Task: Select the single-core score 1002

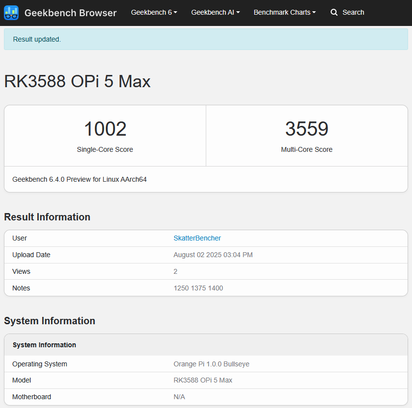Action: pyautogui.click(x=105, y=129)
